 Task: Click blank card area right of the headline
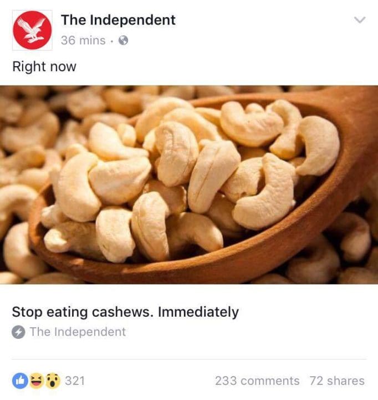[x=305, y=312]
